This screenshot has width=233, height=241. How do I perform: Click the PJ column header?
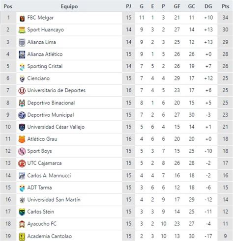(129, 6)
